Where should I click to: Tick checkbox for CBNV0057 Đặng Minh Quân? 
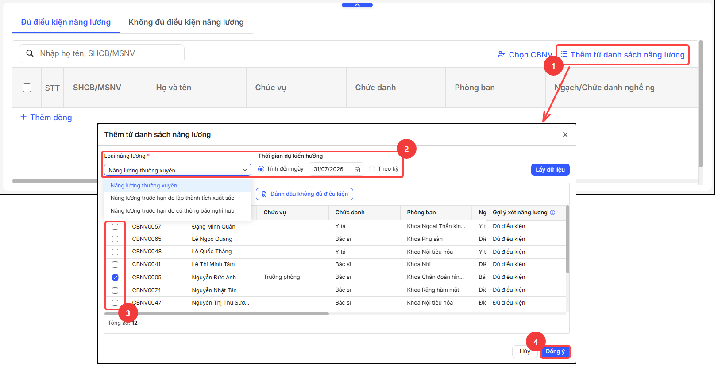[115, 227]
